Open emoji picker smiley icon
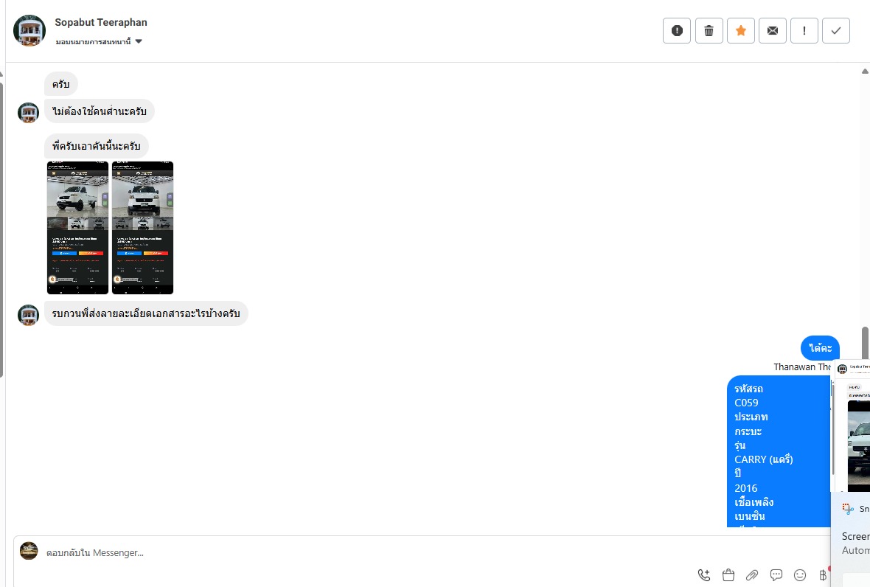 [x=799, y=574]
